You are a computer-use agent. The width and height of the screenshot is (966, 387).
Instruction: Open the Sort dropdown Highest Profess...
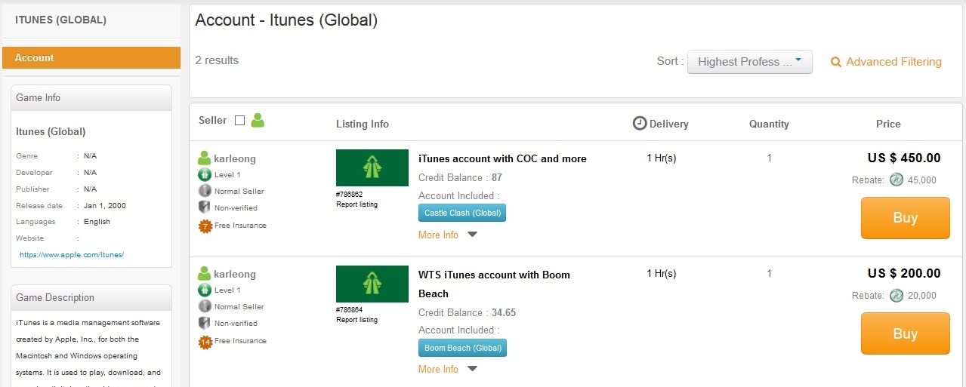tap(749, 62)
